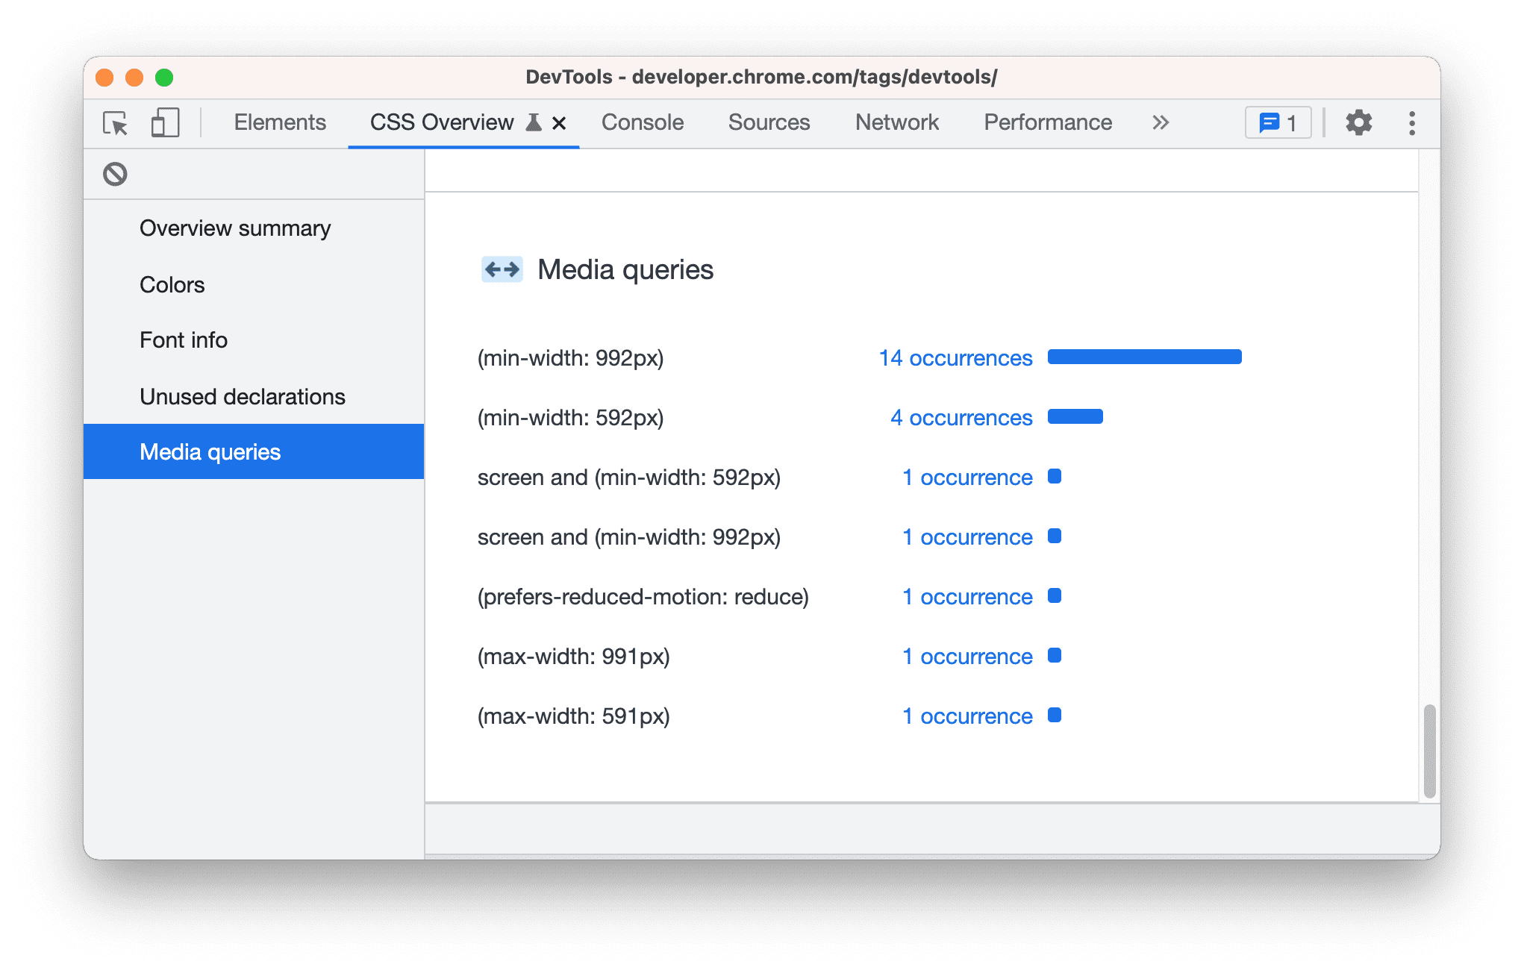Click the inspect element cursor icon
Screen dimensions: 1524x970
click(x=113, y=122)
